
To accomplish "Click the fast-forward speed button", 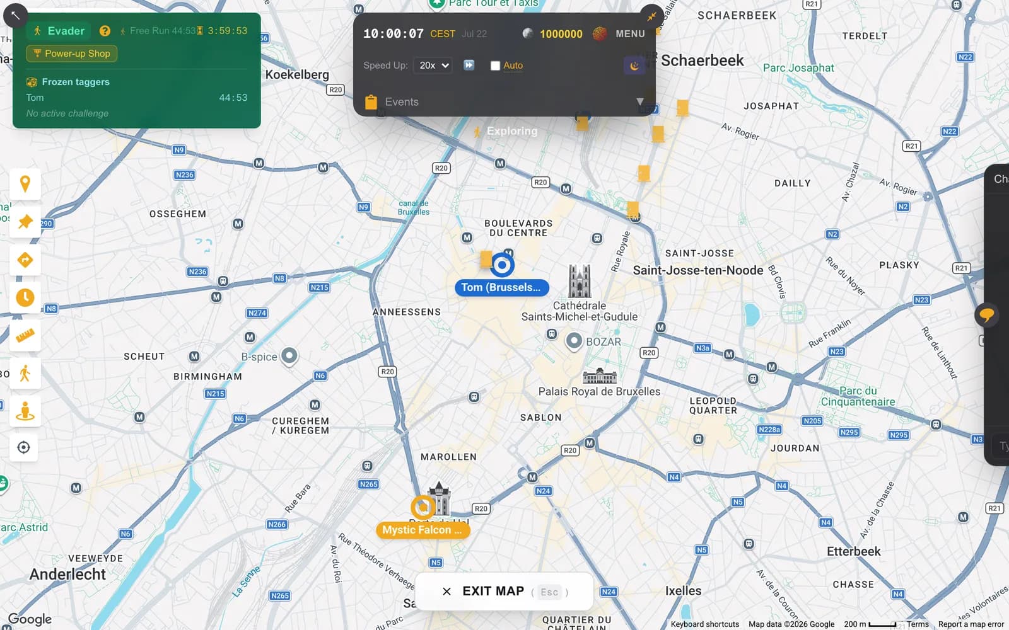I will pos(469,65).
